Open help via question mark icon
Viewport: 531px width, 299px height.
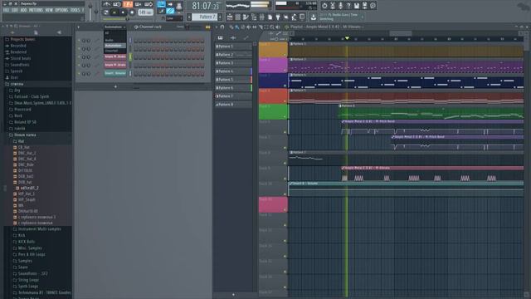pos(348,6)
